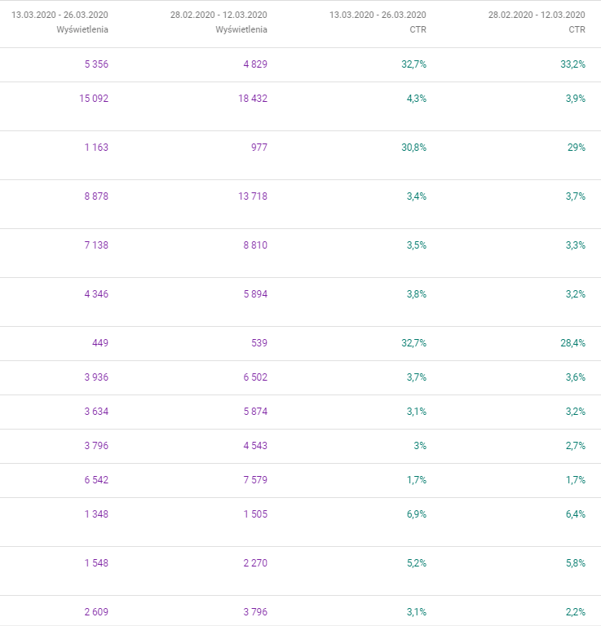Screen dimensions: 601x626
Task: Click the 28.02.2020 - 12.03.2020 CTR header
Action: click(537, 22)
